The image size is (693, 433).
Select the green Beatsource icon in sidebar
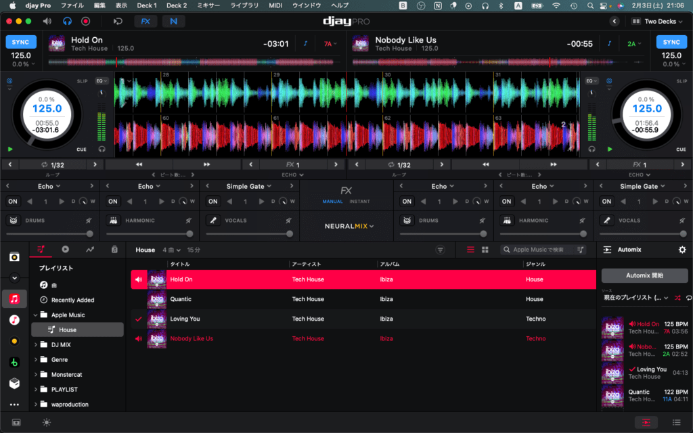click(14, 363)
